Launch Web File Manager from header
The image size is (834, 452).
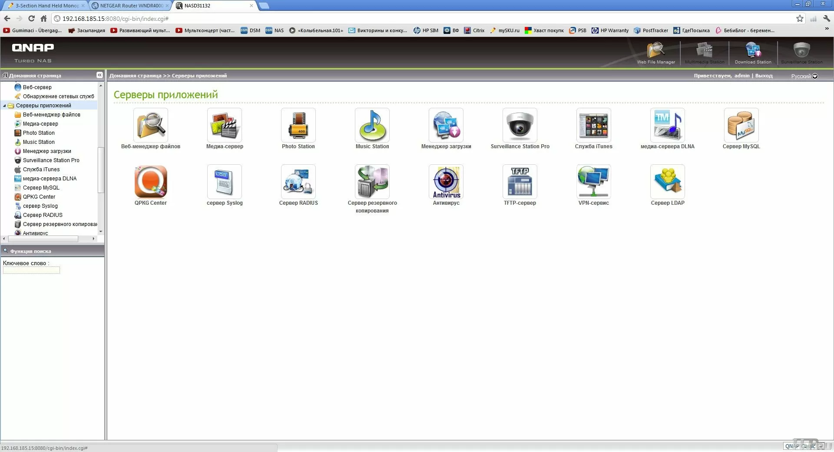coord(656,53)
